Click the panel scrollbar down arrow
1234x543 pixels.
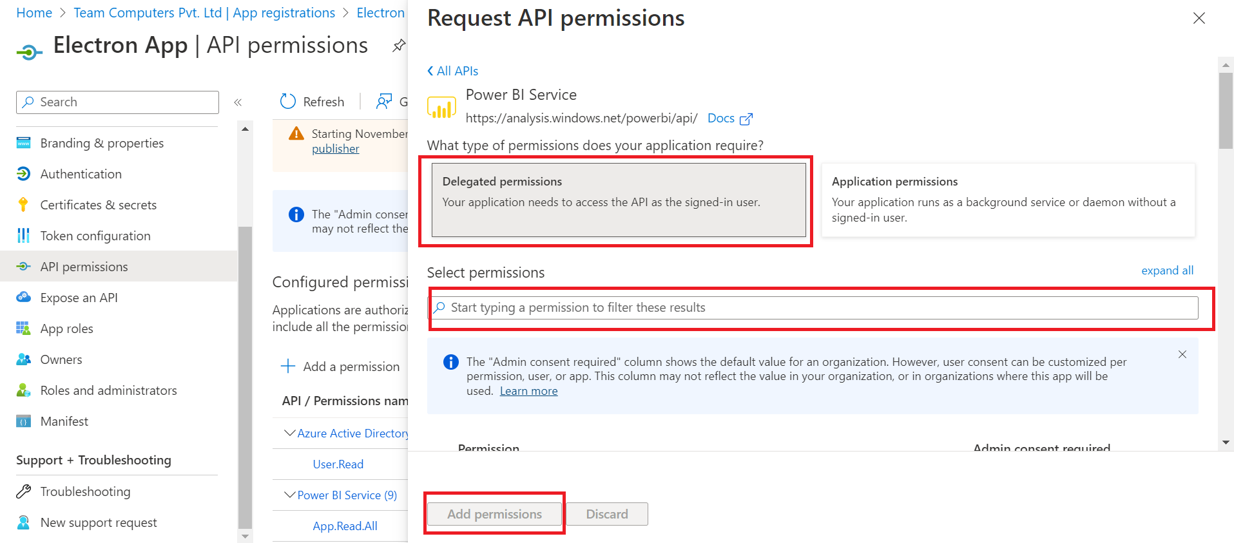point(1226,443)
